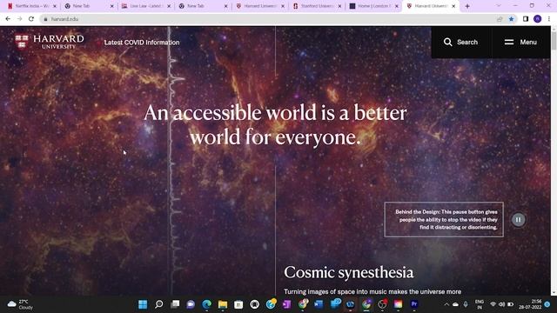The image size is (557, 313).
Task: Close the Live Law tab
Action: click(169, 6)
